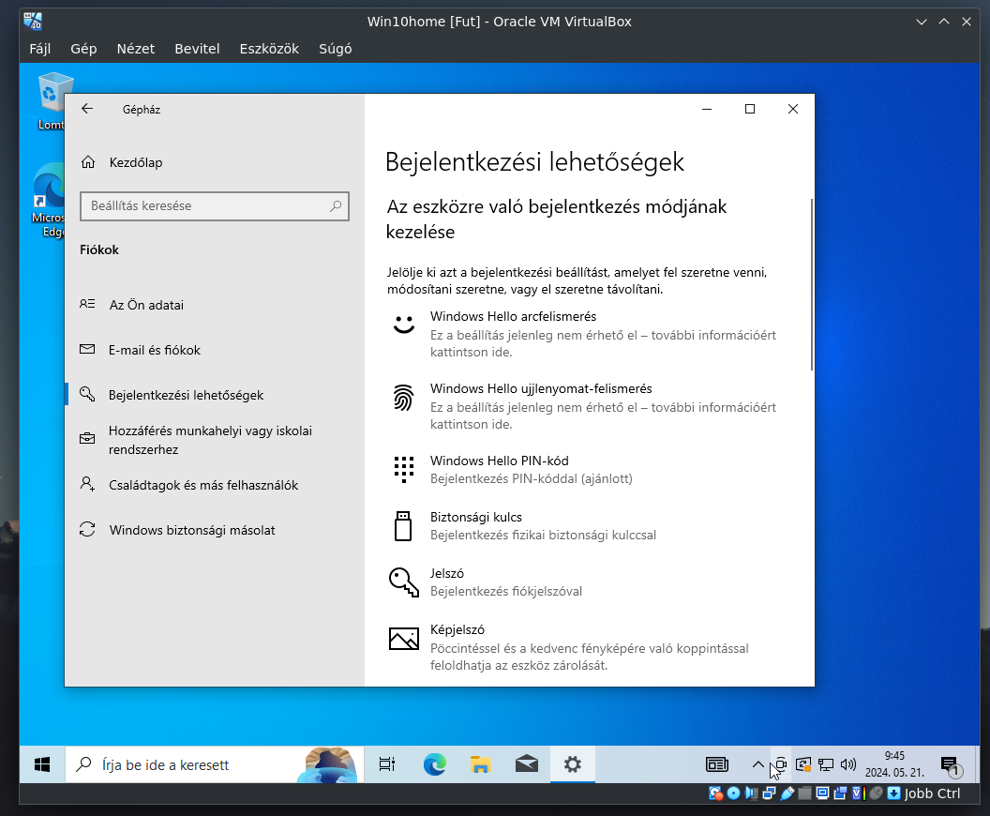
Task: Launch Microsoft Edge from the taskbar
Action: (434, 764)
